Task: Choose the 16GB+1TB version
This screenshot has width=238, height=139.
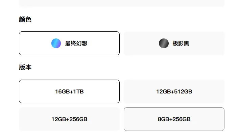Action: pos(69,91)
